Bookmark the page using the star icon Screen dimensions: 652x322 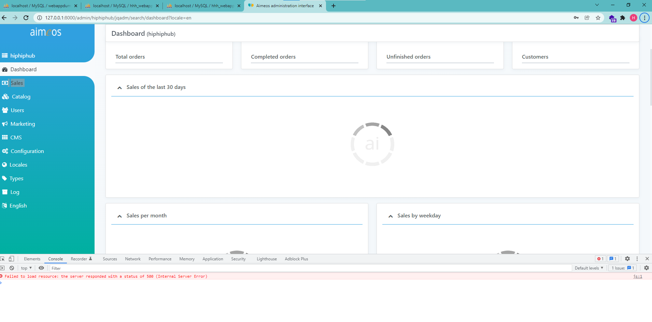(598, 17)
